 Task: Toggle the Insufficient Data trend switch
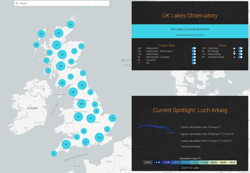pos(240,57)
